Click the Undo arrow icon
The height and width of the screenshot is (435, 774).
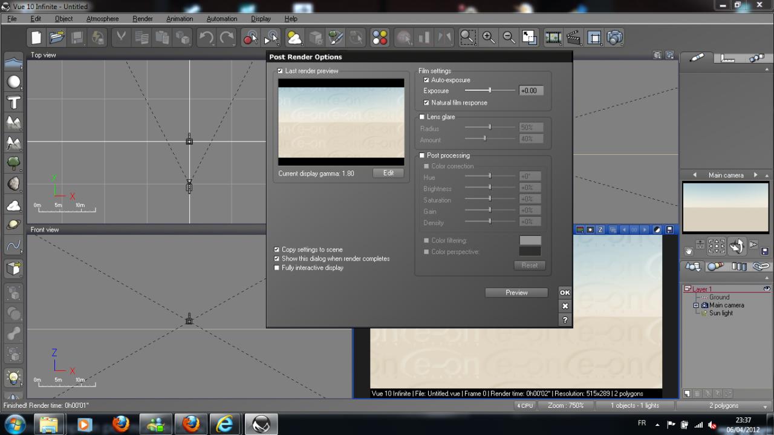tap(206, 38)
